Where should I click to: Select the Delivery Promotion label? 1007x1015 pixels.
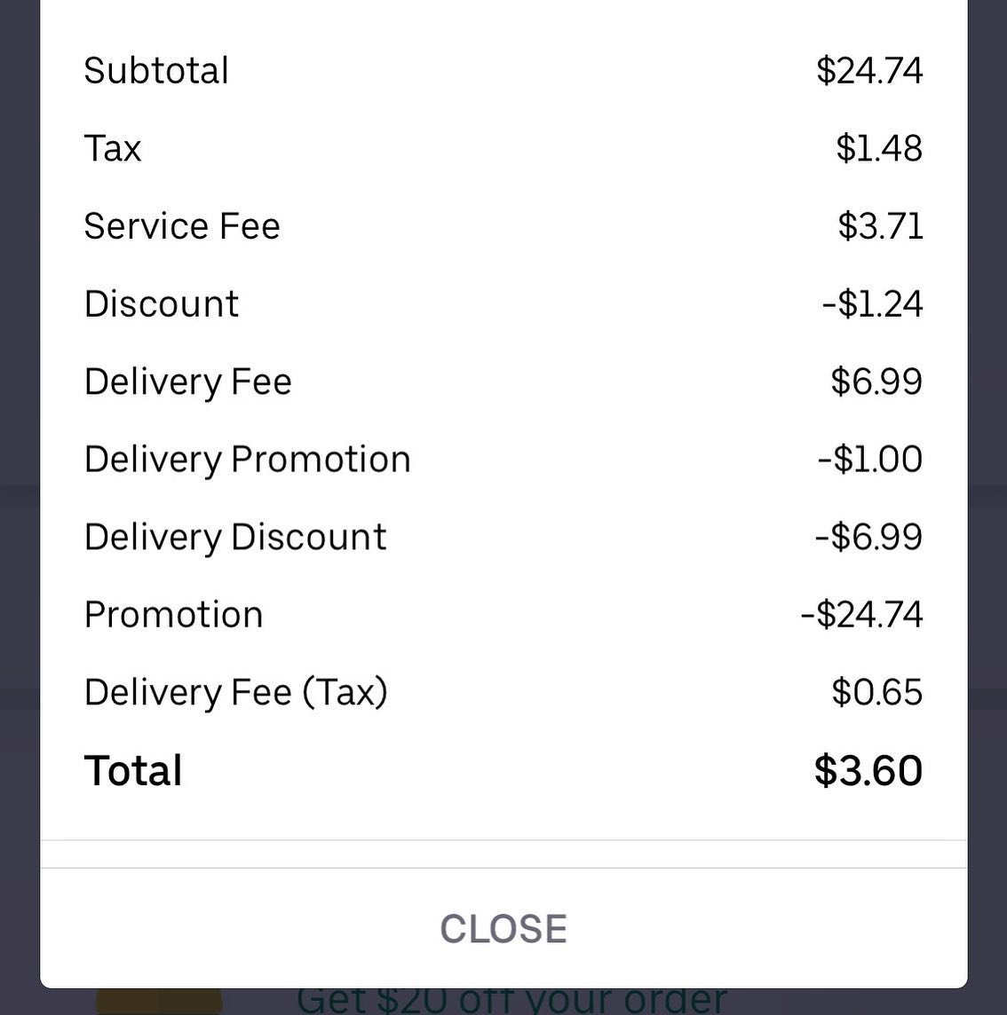pos(248,460)
